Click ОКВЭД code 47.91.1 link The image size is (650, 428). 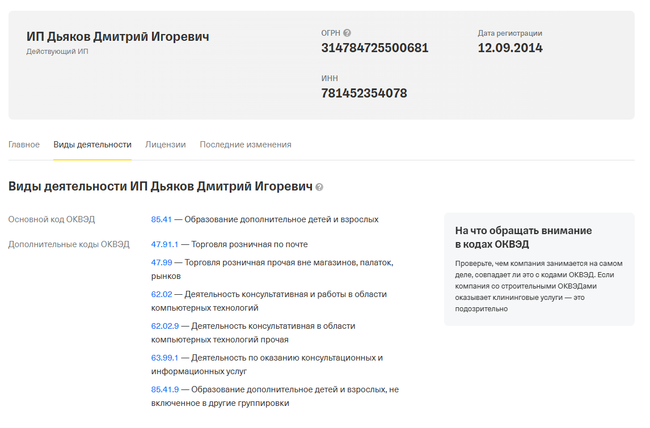(164, 244)
